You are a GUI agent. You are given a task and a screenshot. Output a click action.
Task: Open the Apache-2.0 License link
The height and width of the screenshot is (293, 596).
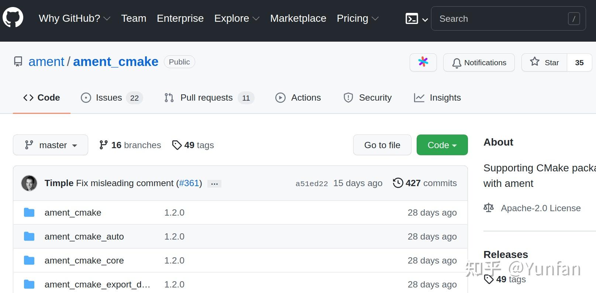click(x=540, y=208)
